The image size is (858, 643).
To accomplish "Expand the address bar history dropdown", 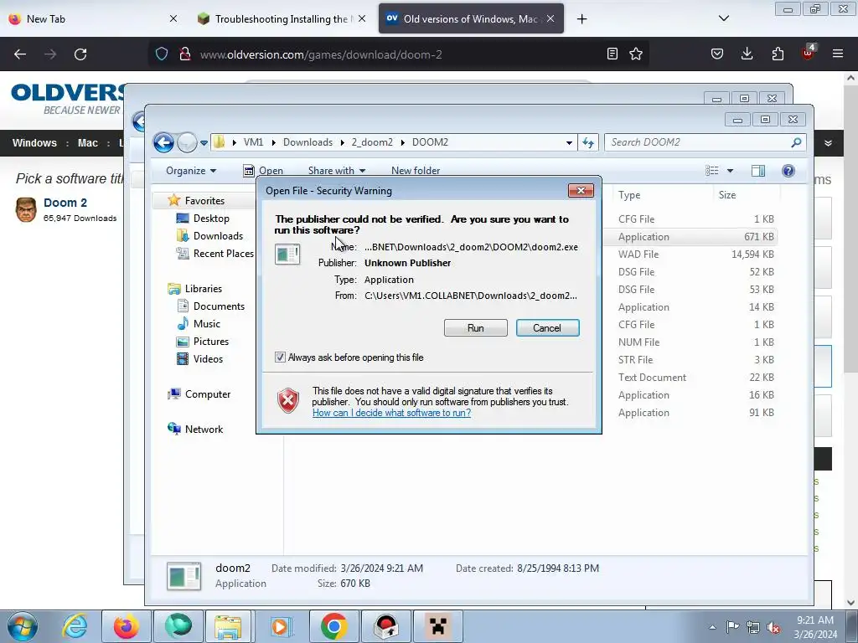I will (x=569, y=142).
